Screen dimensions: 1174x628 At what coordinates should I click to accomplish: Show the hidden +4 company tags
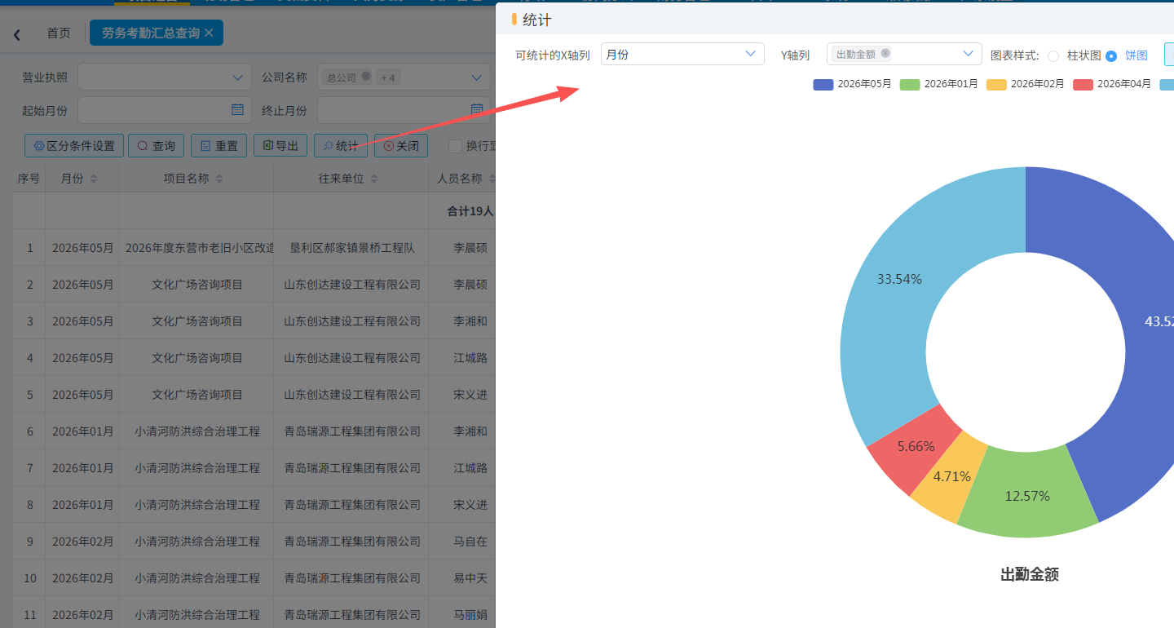click(387, 77)
